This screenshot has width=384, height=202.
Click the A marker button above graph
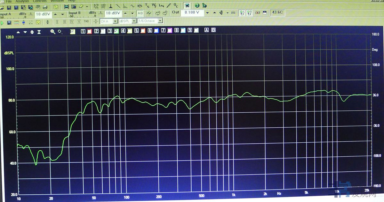coord(206,30)
